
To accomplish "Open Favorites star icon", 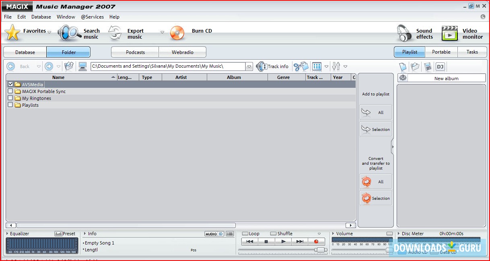I will tap(13, 33).
